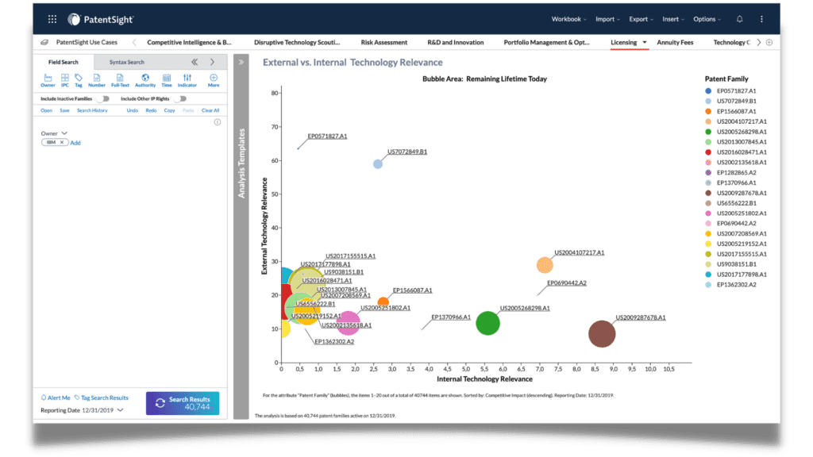Expand the Owner field dropdown
The width and height of the screenshot is (813, 457).
coord(64,133)
